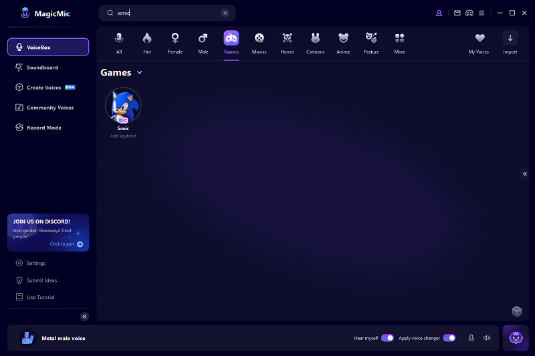
Task: Open the mail messages icon
Action: click(457, 13)
